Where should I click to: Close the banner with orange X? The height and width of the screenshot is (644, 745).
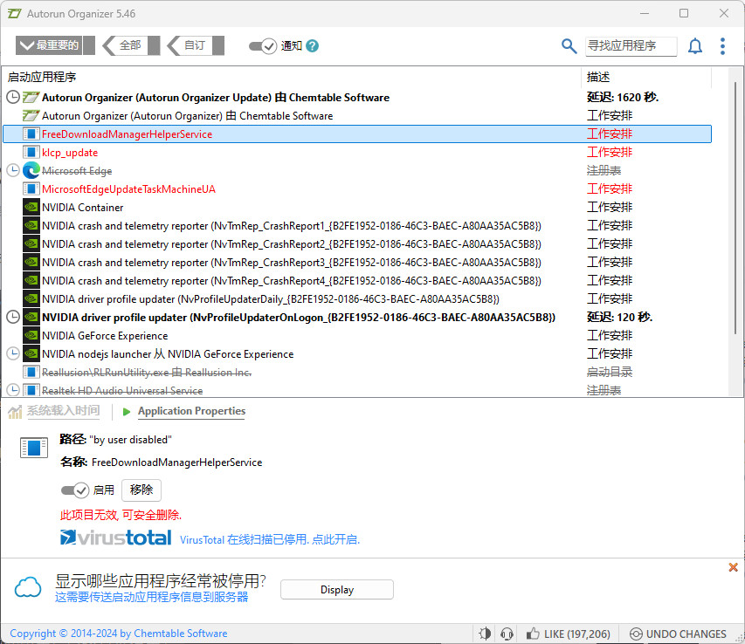pyautogui.click(x=733, y=567)
